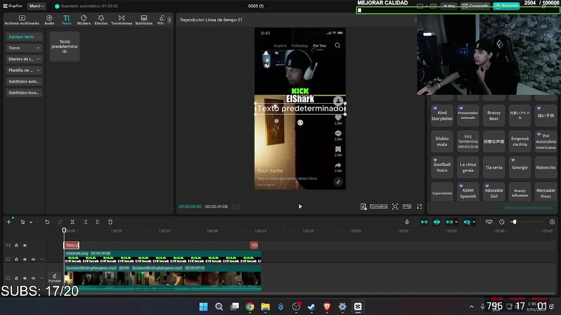The height and width of the screenshot is (315, 561).
Task: Zoom out the timeline
Action: click(502, 222)
